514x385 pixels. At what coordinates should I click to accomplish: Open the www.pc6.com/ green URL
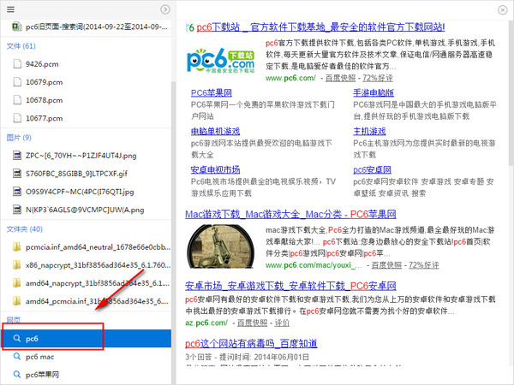290,78
